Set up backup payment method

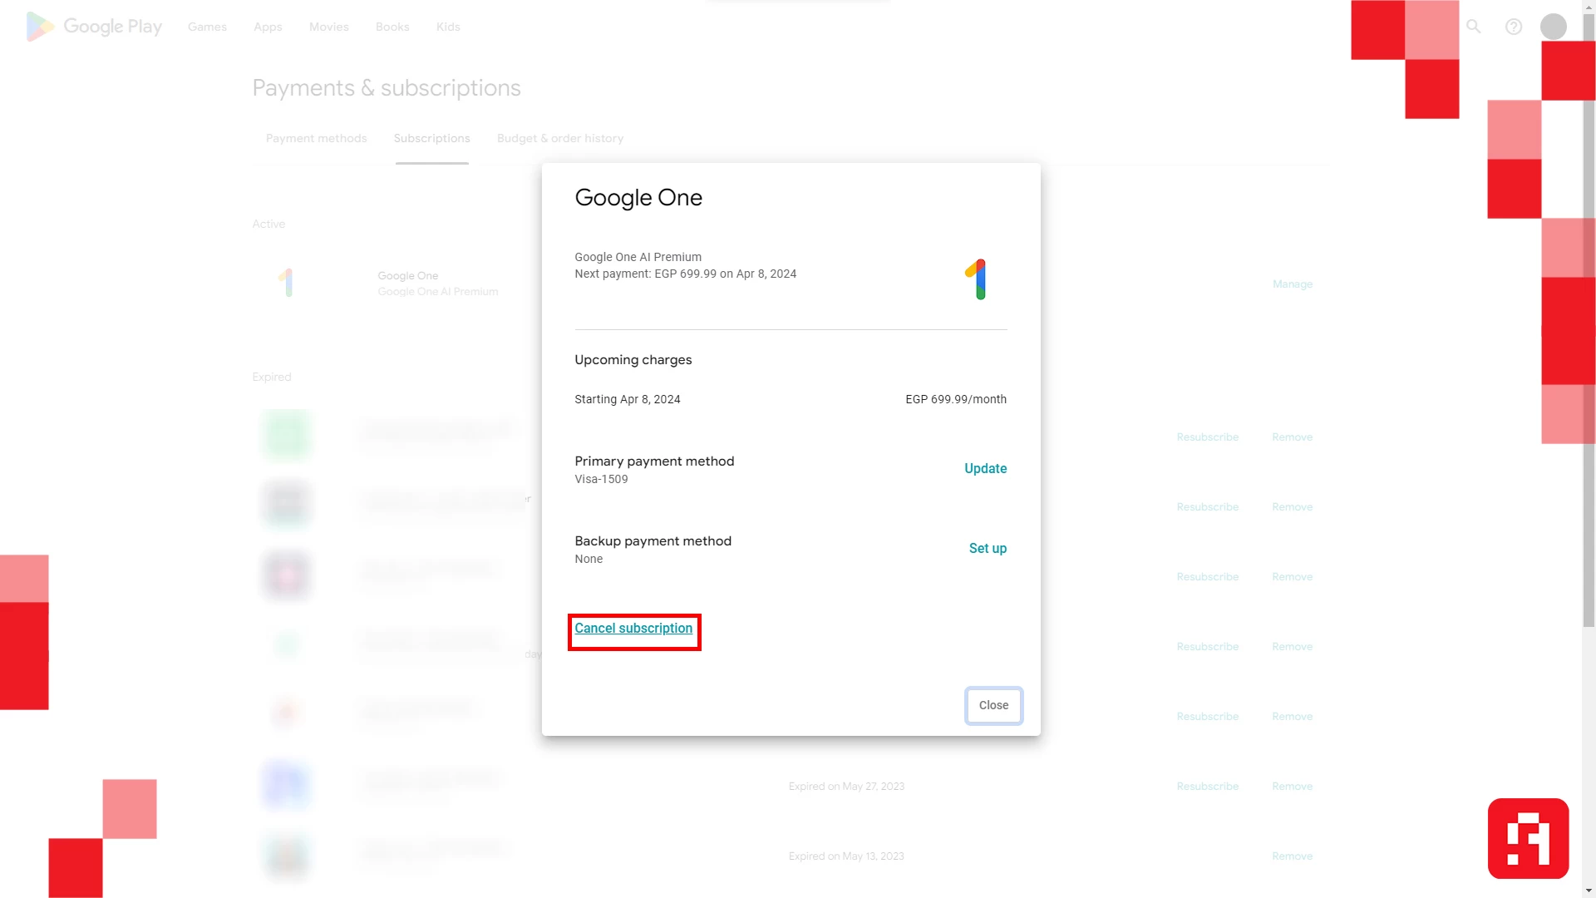pos(988,549)
